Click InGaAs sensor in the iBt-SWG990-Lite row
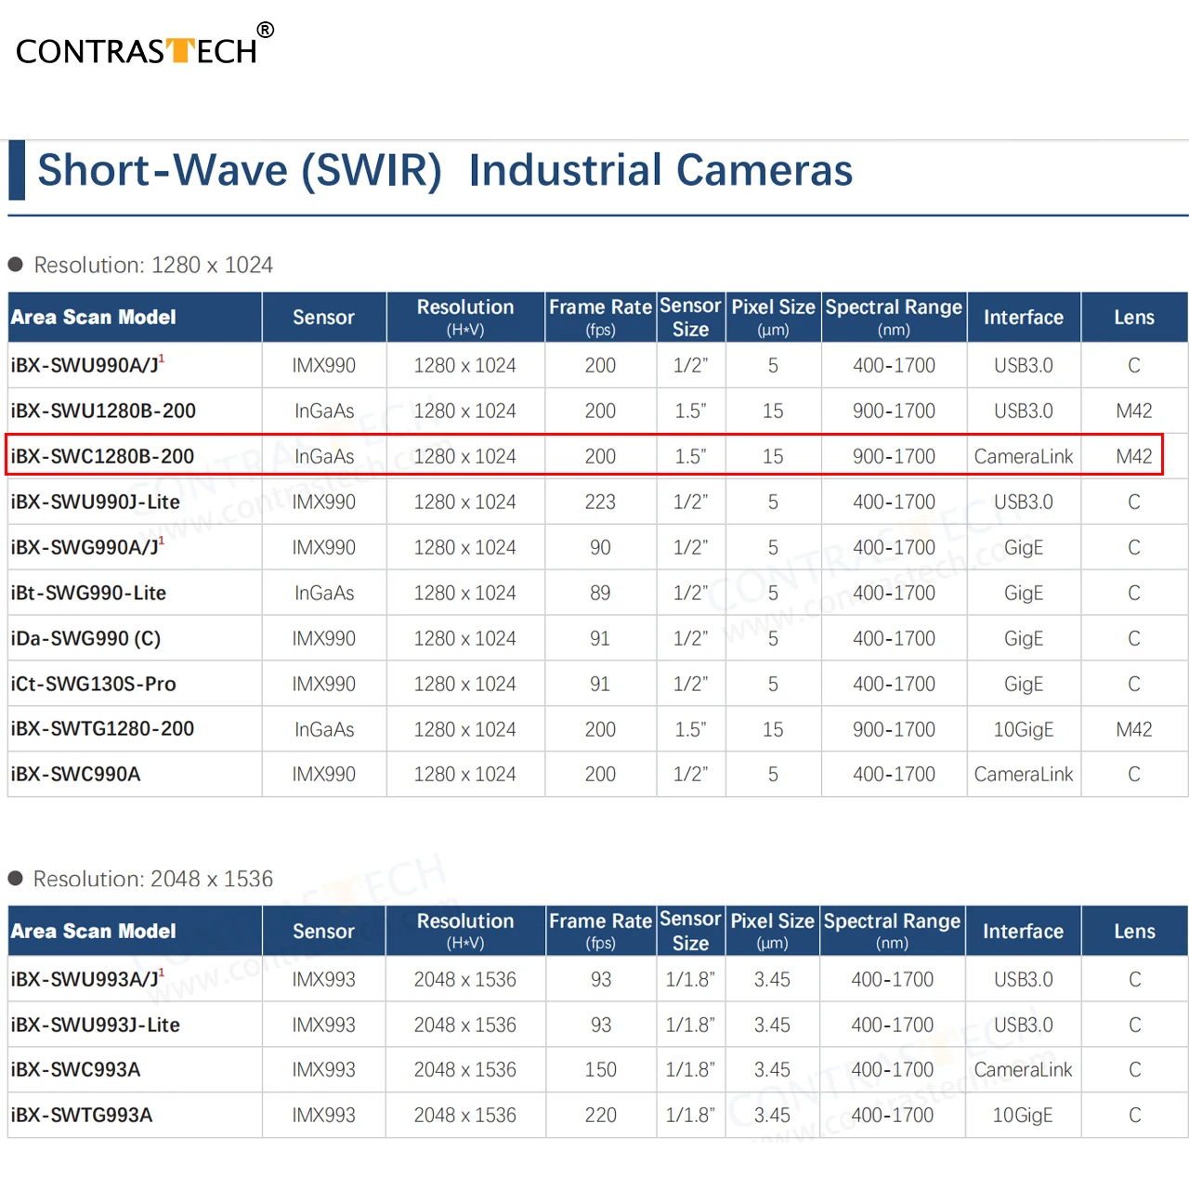1189x1189 pixels. coord(324,593)
